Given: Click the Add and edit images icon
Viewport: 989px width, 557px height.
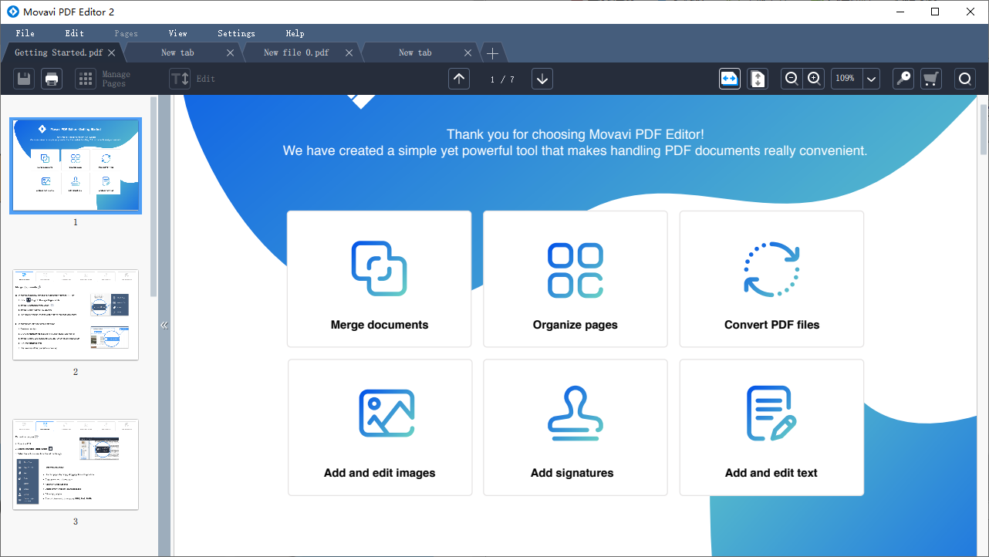Looking at the screenshot, I should point(386,414).
